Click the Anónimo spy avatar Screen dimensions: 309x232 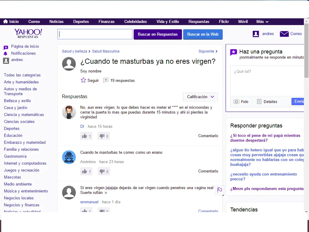69,157
